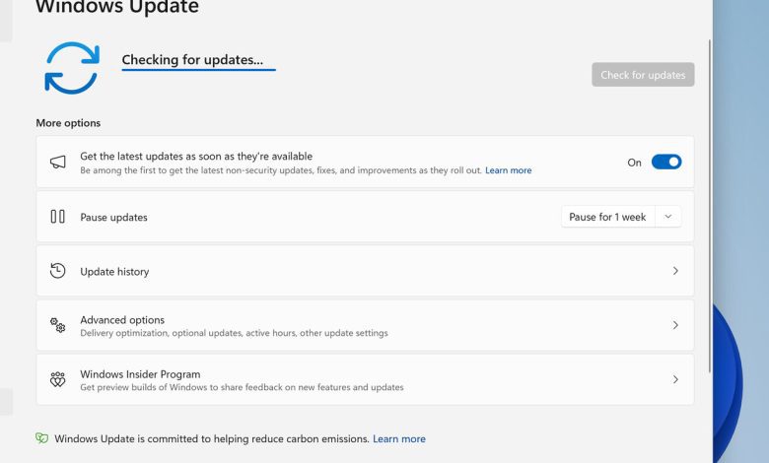Expand Windows Insider Program chevron

(x=675, y=379)
